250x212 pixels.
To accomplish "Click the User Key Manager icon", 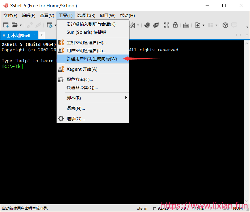I will tap(61, 50).
